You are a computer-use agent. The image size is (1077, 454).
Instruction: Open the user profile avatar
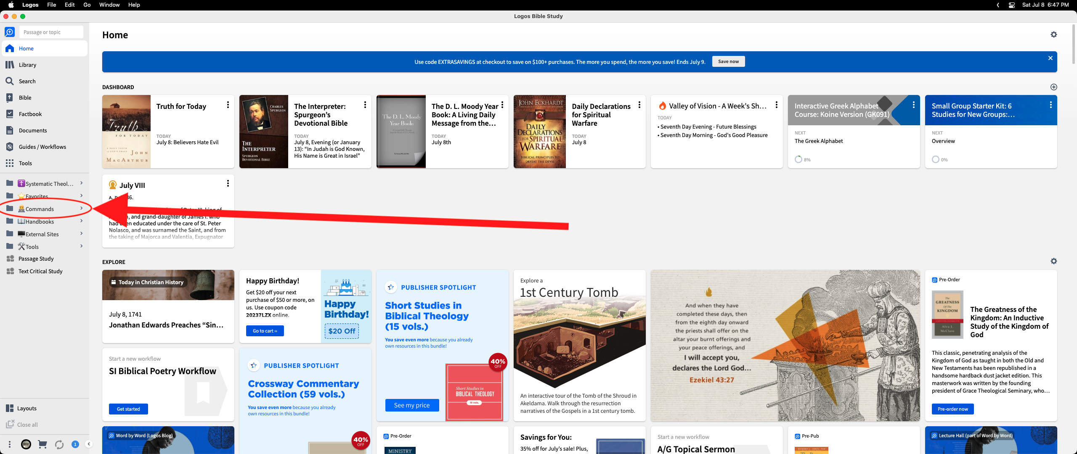[x=26, y=444]
